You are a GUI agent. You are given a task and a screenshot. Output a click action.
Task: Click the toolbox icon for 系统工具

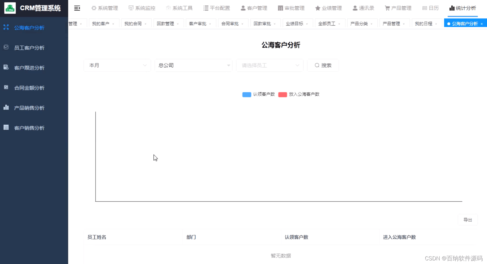tap(168, 8)
